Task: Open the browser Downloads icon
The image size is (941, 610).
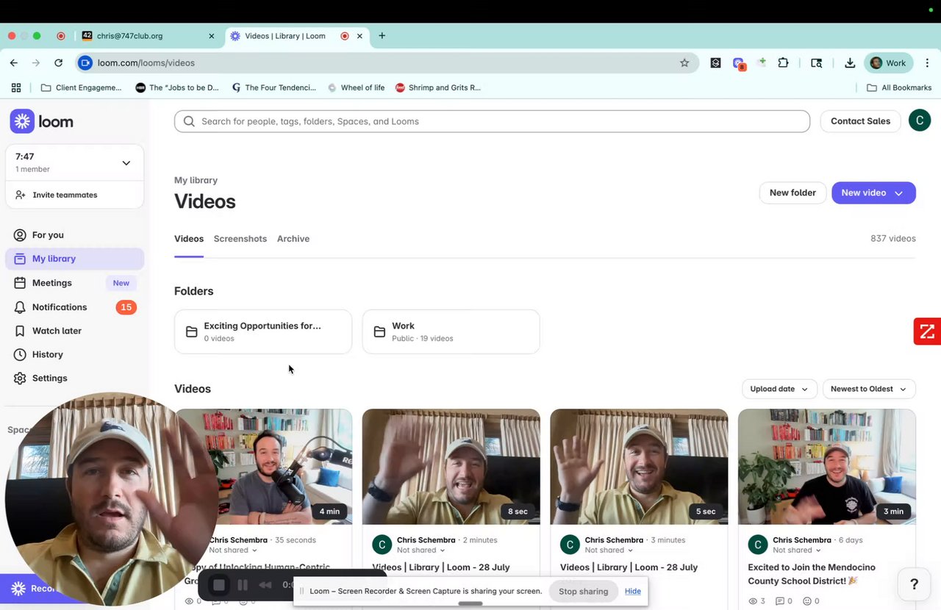Action: click(850, 63)
